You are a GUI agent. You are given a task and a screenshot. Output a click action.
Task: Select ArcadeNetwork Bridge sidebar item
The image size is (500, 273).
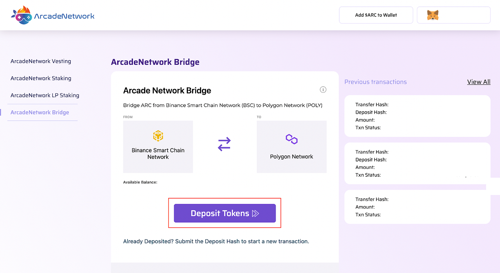pyautogui.click(x=40, y=113)
